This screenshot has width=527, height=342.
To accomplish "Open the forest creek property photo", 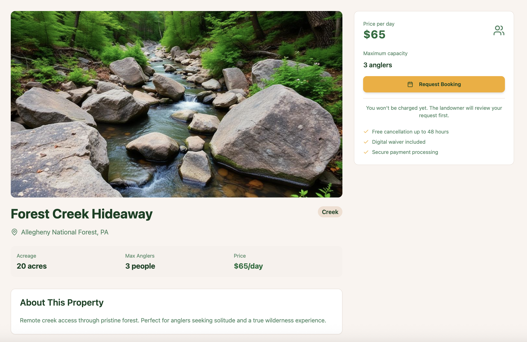I will [177, 104].
